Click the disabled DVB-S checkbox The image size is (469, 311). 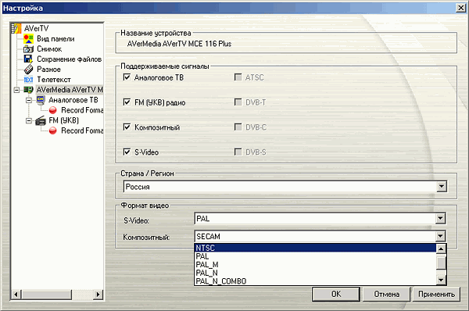238,152
